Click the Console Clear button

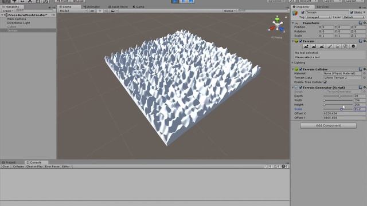tap(6, 167)
